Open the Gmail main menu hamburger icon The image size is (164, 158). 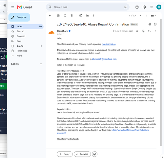point(13,7)
